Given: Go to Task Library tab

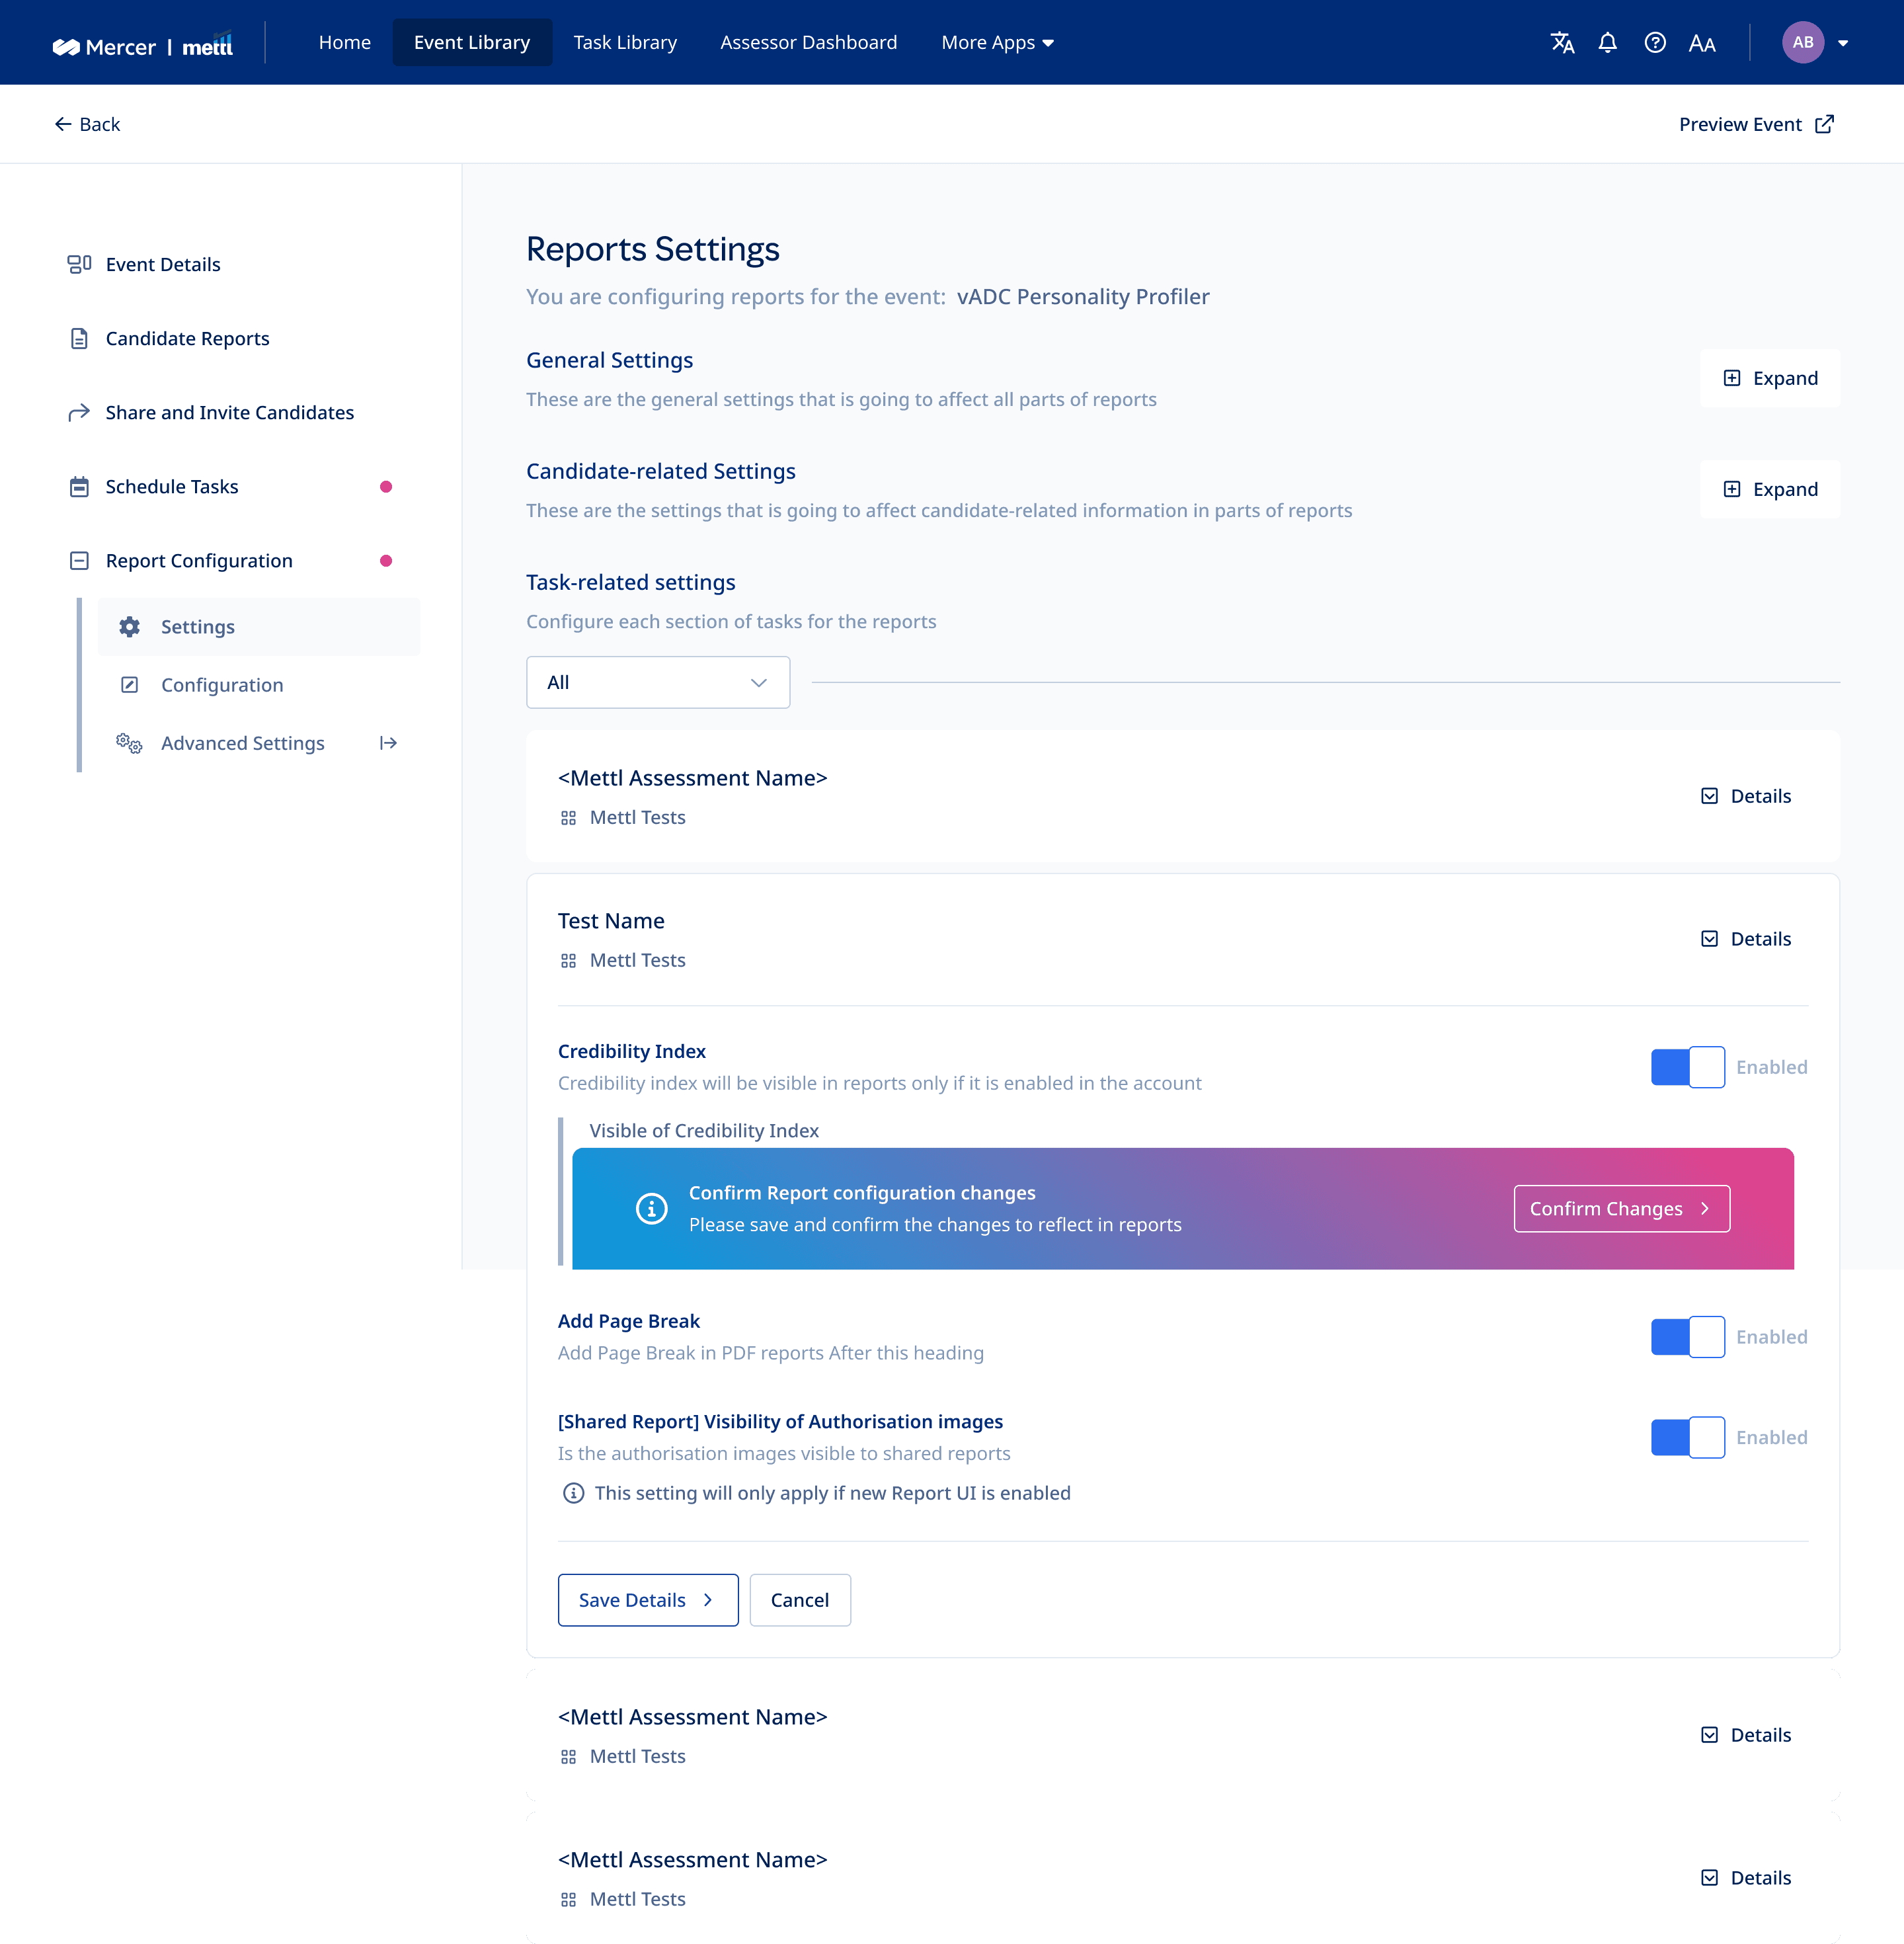Looking at the screenshot, I should tap(625, 42).
